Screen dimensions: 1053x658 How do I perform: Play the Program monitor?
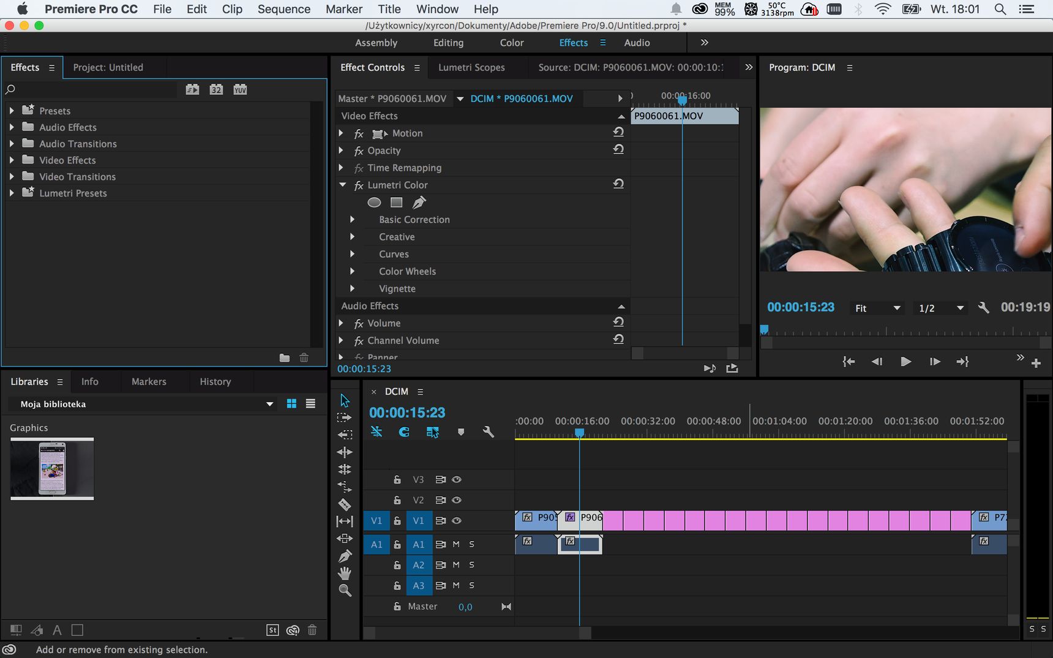click(905, 362)
